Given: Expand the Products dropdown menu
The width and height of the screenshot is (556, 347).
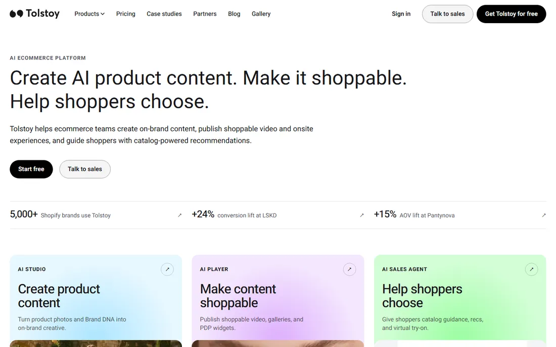Looking at the screenshot, I should click(89, 14).
